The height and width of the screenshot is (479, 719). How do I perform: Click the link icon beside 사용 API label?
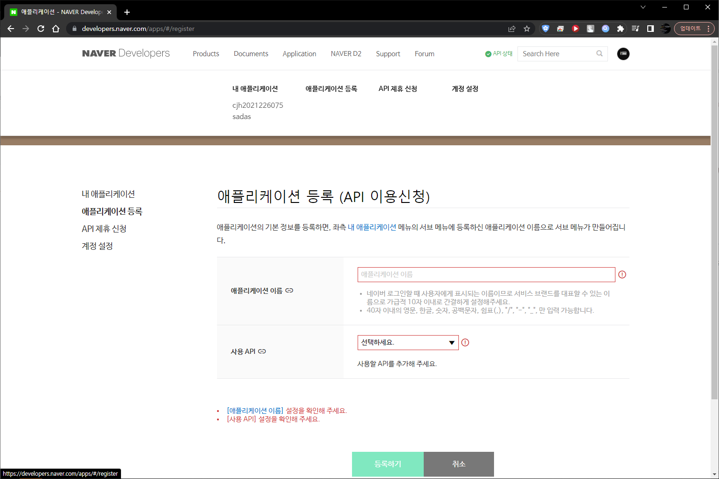point(262,351)
